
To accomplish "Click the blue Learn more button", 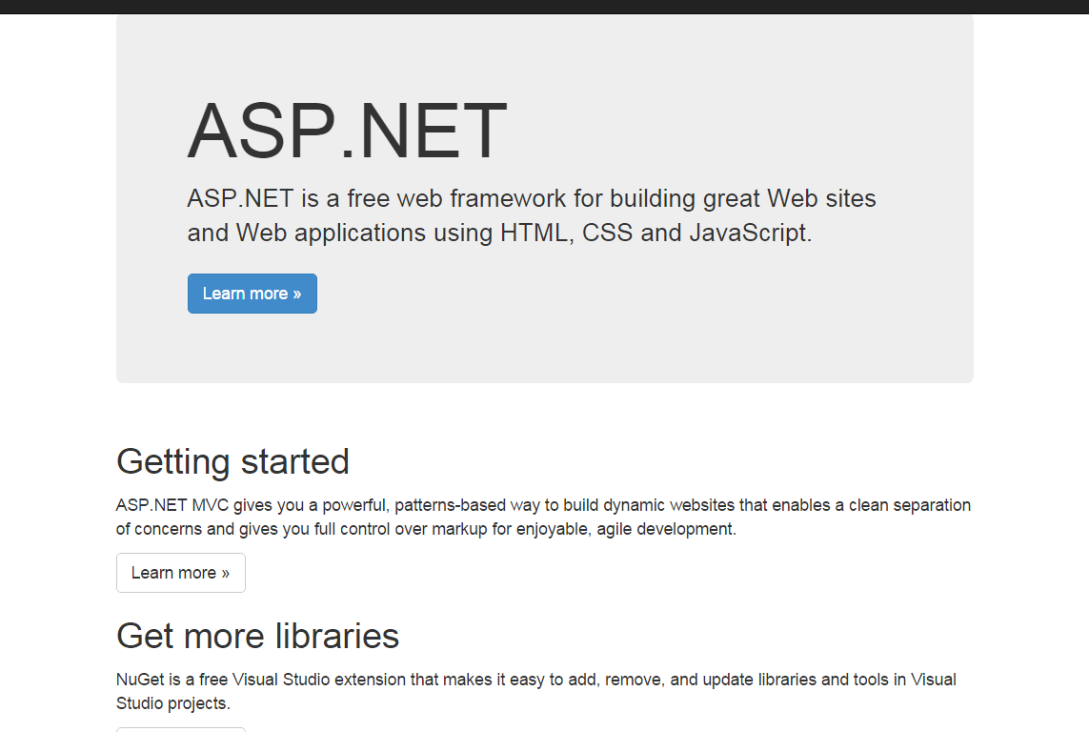I will coord(252,294).
